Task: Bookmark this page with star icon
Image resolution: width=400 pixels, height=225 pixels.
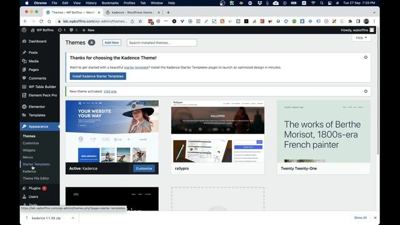Action: tap(140, 21)
